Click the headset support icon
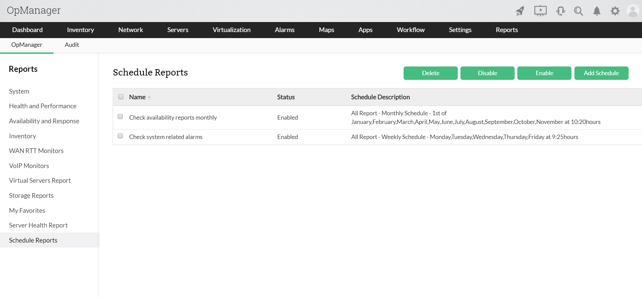The width and height of the screenshot is (642, 297). (560, 11)
